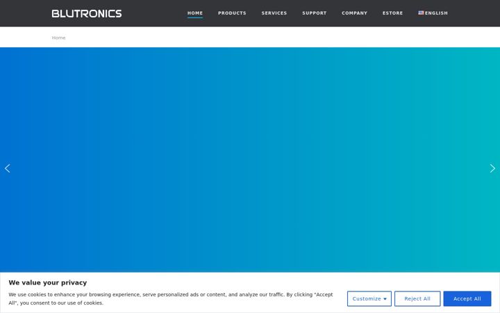The width and height of the screenshot is (500, 313).
Task: Click the Home breadcrumb link
Action: point(58,38)
